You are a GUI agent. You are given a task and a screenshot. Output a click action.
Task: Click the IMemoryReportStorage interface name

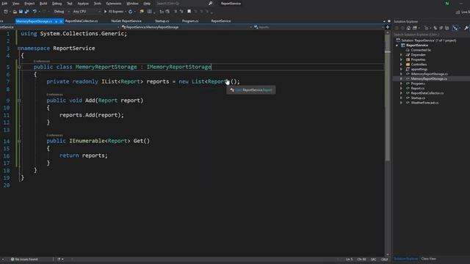tap(178, 67)
